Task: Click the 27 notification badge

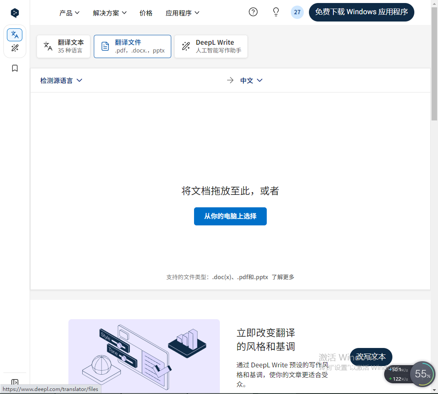Action: 297,12
